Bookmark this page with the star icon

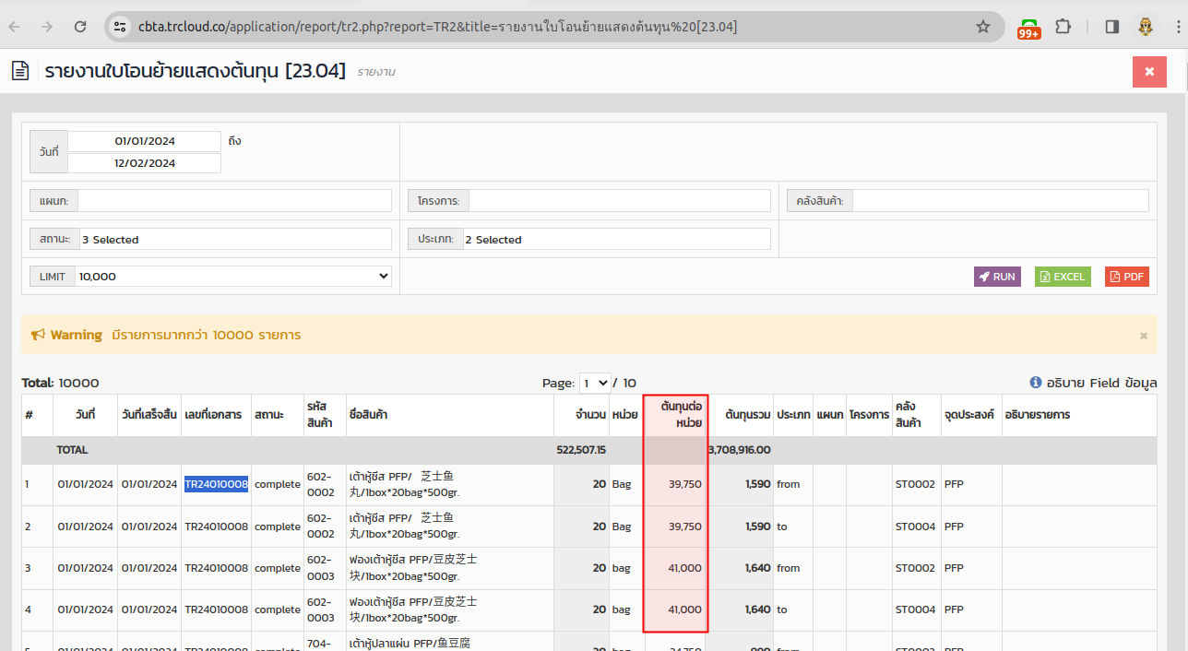[983, 27]
